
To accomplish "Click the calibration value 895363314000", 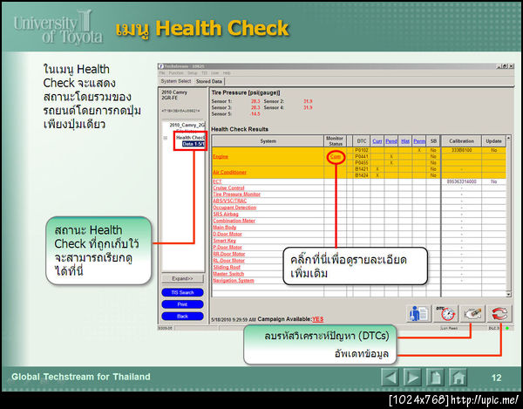I will point(462,181).
